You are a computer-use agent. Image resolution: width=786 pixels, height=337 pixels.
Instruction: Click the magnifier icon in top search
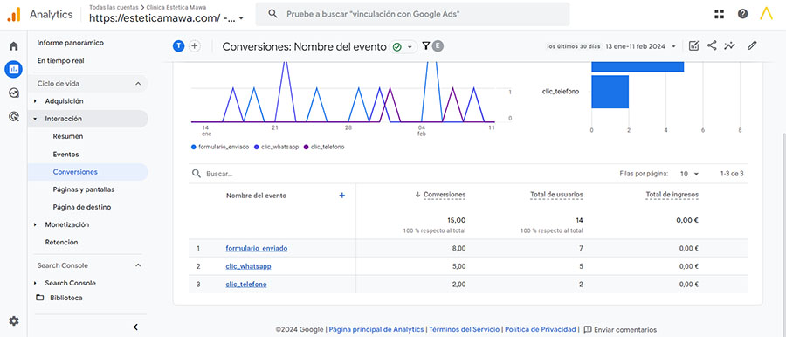point(272,14)
